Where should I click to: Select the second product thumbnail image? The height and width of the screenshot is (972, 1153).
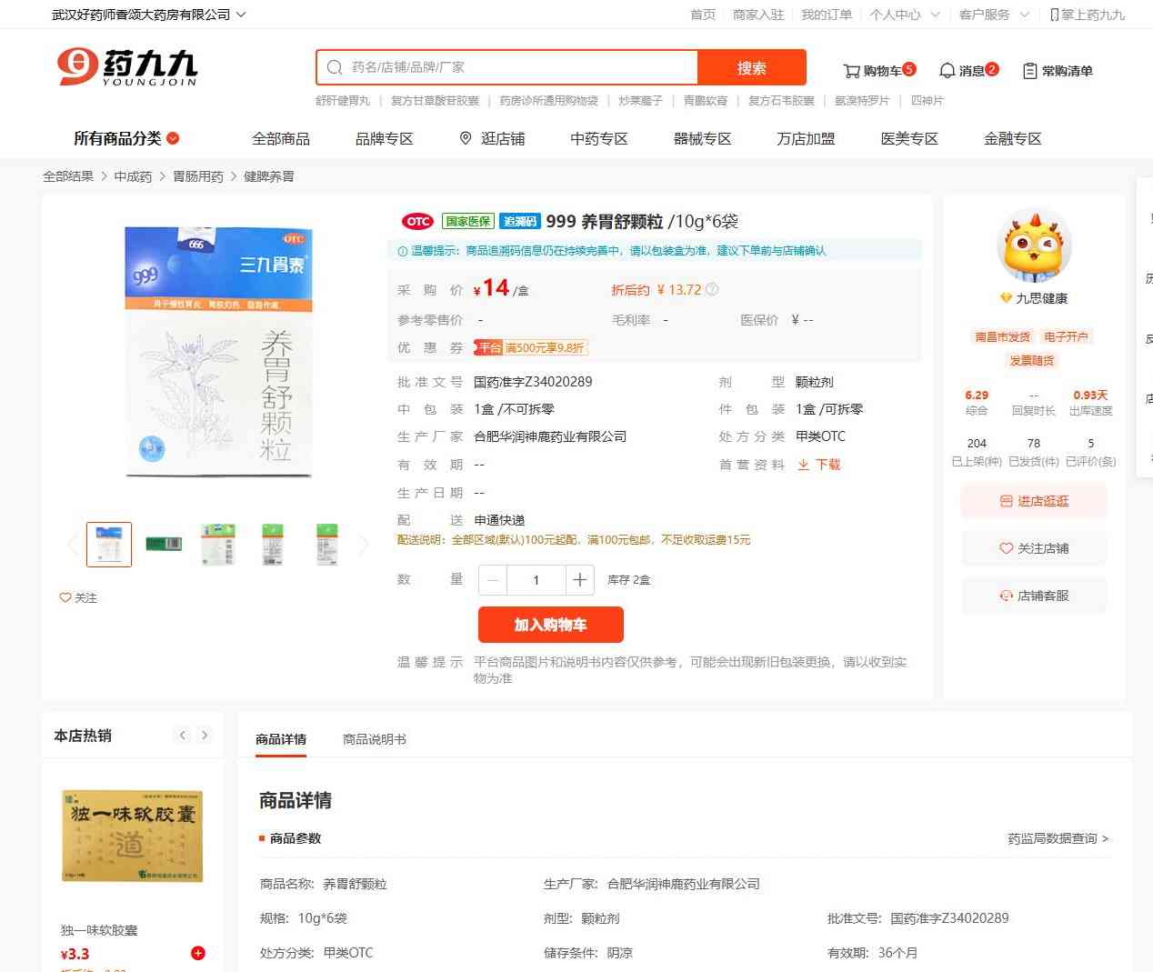click(164, 544)
